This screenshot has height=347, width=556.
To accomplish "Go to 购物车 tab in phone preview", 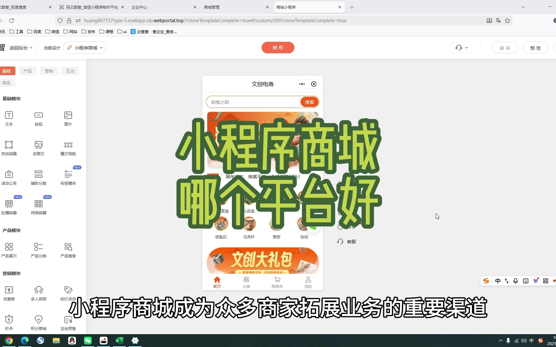I will (x=277, y=282).
